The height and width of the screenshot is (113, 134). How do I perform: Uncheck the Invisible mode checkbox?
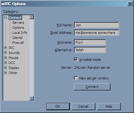[x=76, y=60]
